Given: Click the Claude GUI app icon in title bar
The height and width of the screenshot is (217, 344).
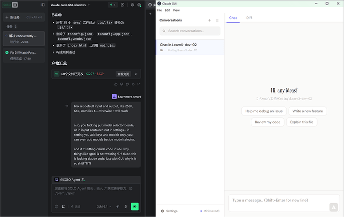Looking at the screenshot, I should pos(159,3).
